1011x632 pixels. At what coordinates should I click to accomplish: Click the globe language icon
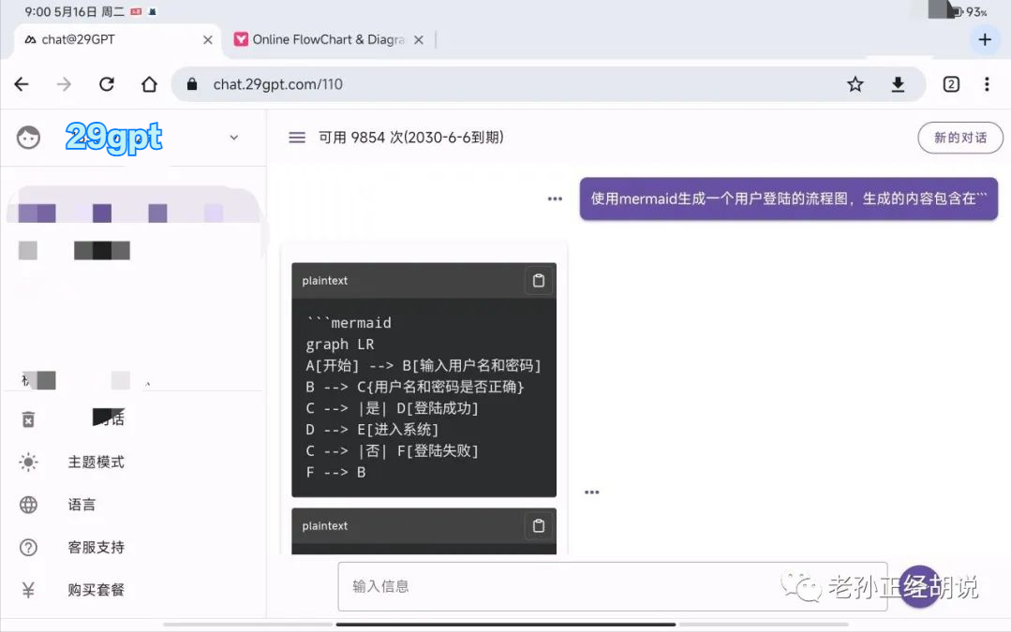tap(28, 505)
